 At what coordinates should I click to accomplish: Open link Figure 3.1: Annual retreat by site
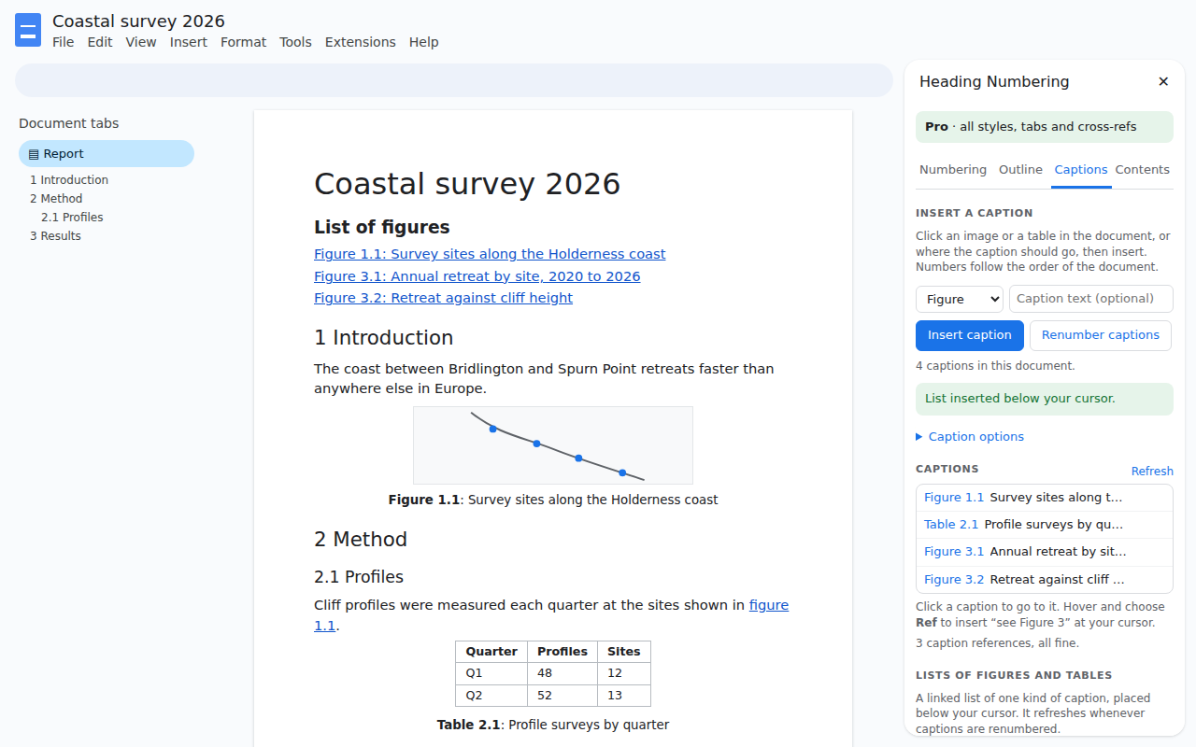(x=477, y=276)
